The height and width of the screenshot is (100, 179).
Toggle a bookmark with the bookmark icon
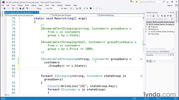91,9
